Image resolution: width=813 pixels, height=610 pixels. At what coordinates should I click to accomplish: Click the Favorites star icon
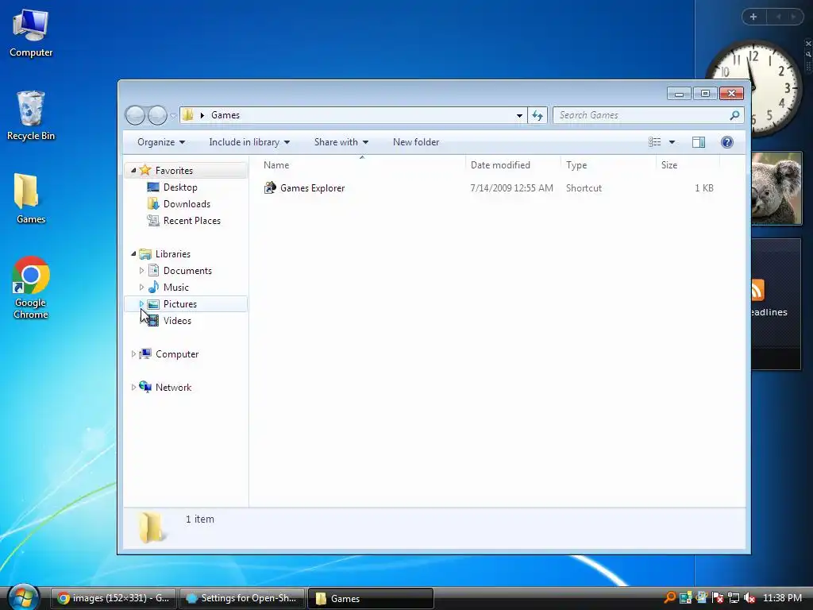pyautogui.click(x=145, y=170)
